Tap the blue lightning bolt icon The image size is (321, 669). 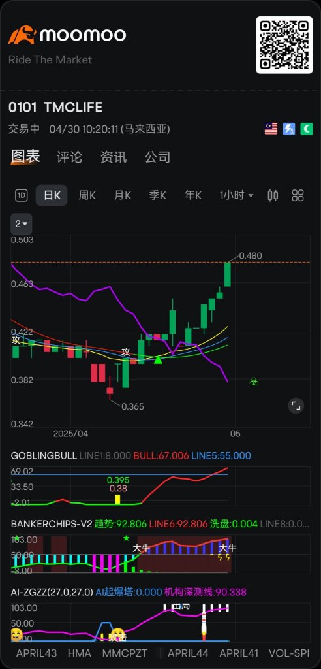[x=289, y=129]
